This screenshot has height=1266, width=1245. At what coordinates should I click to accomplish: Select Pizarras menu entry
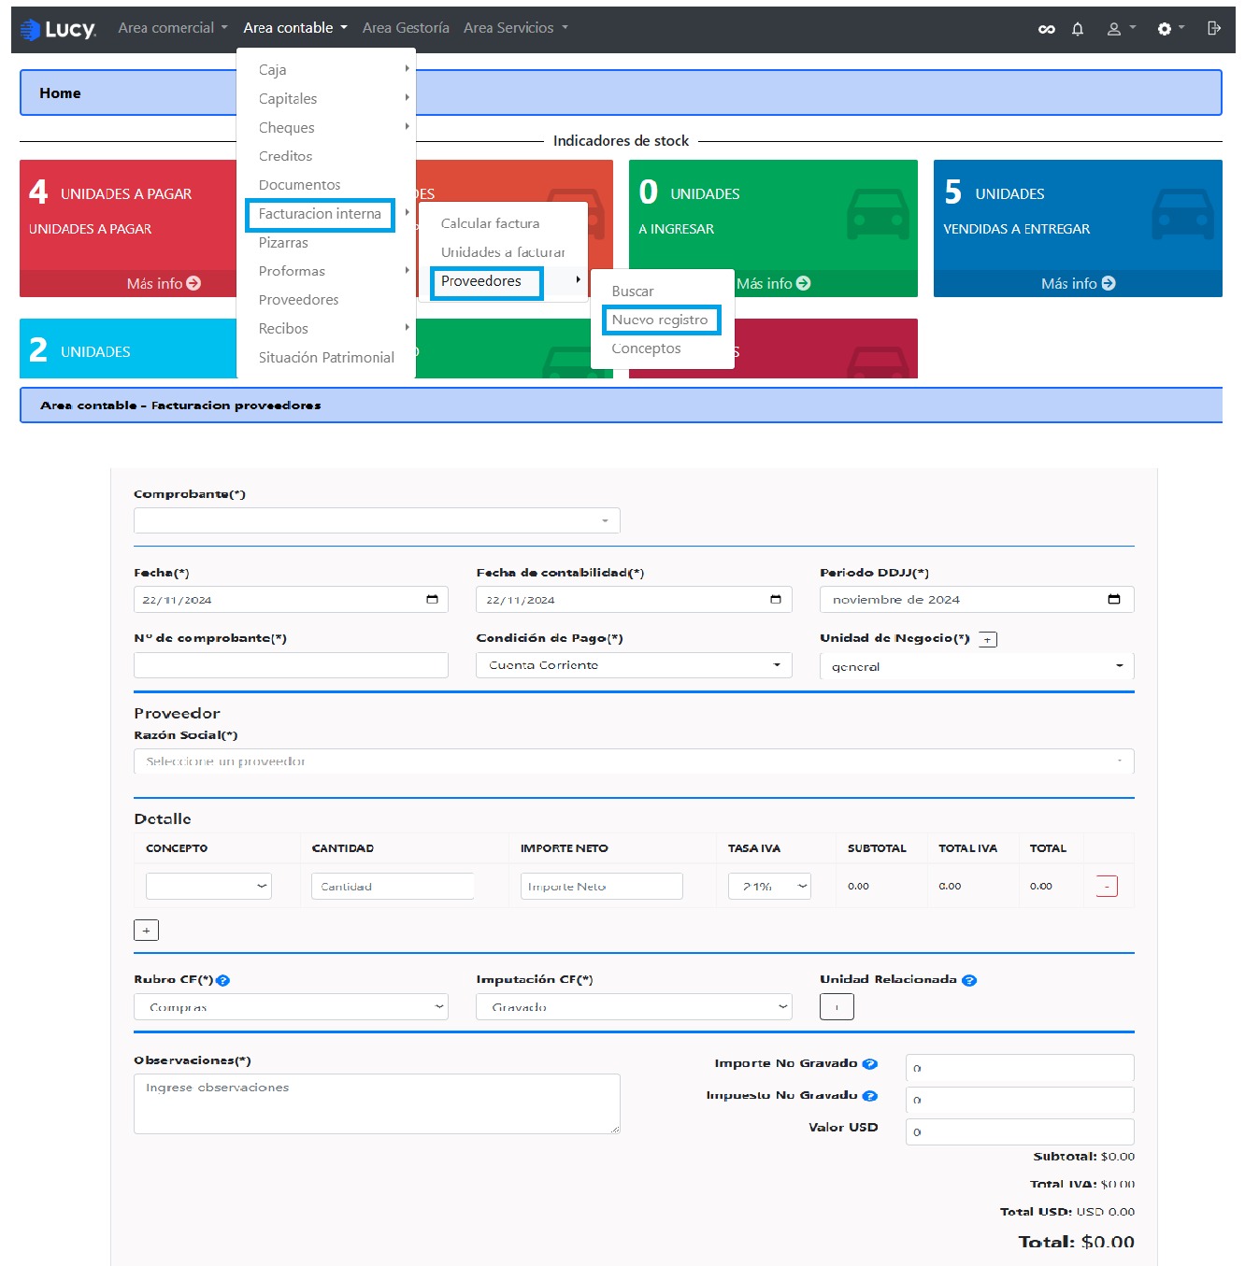pos(326,243)
